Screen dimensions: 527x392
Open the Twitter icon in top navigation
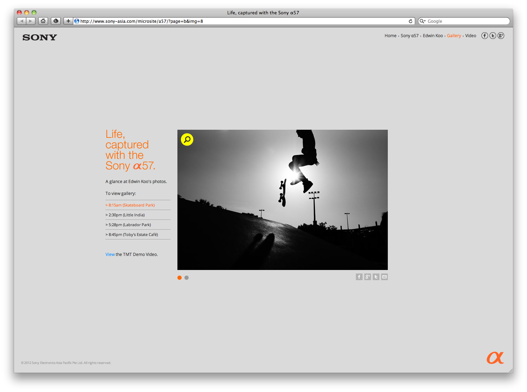tap(493, 35)
